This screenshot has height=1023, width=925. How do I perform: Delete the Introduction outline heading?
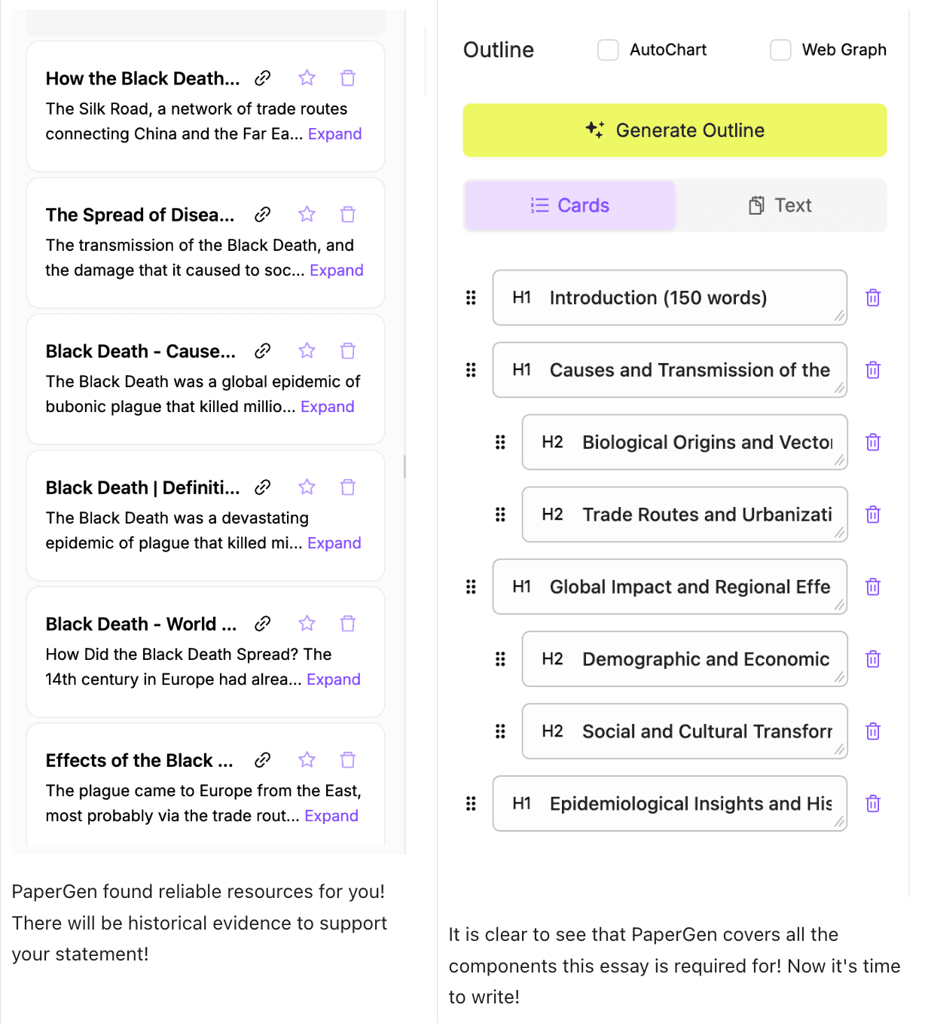click(873, 298)
